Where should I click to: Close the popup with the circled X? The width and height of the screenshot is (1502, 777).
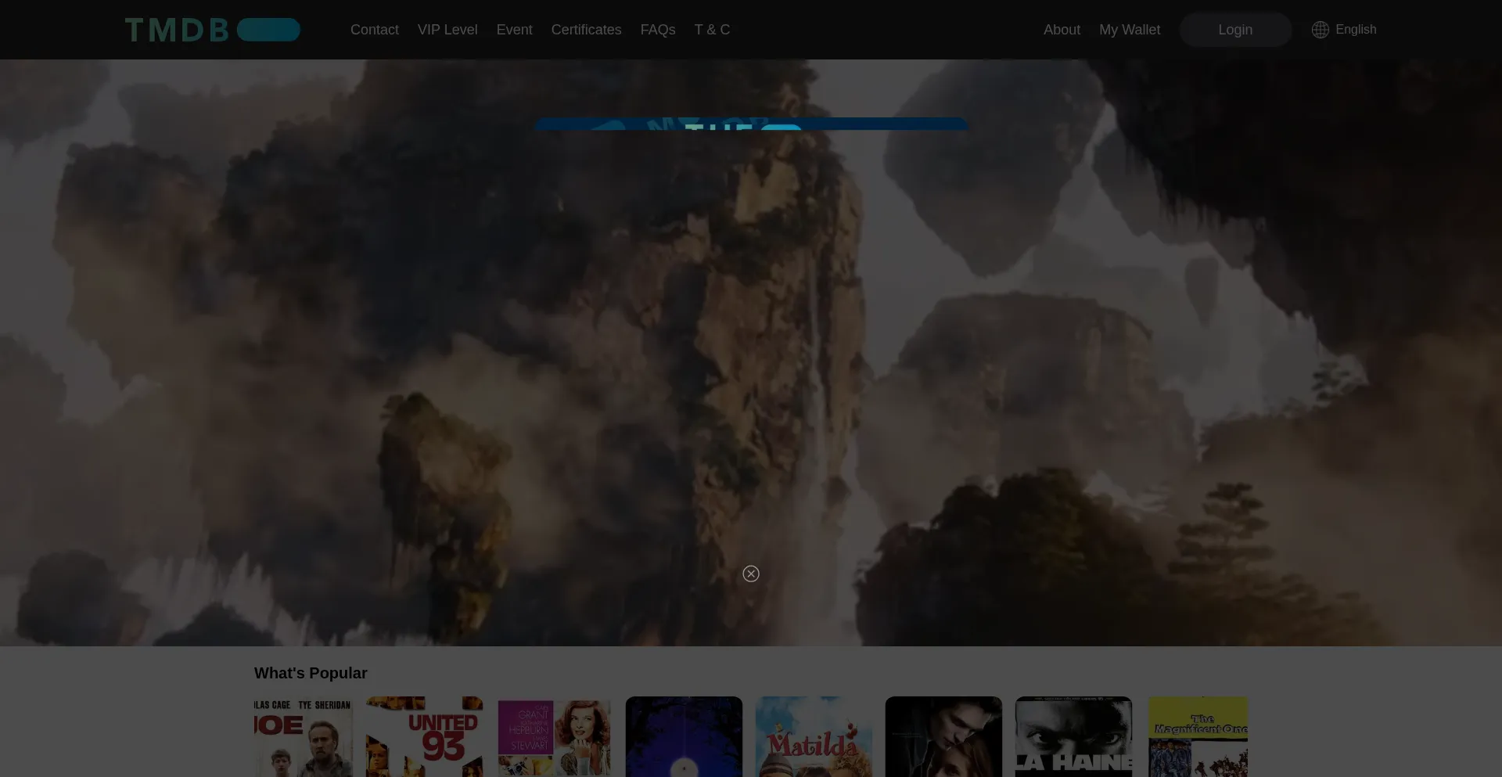pos(750,574)
